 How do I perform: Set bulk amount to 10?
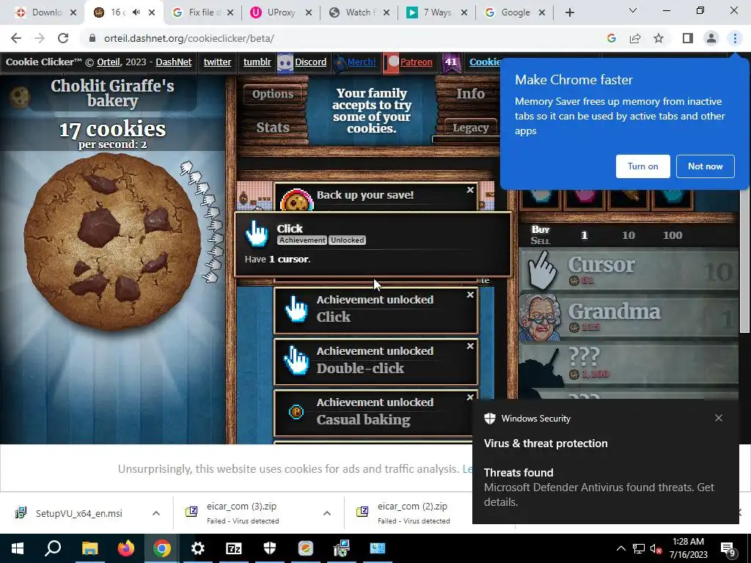629,235
